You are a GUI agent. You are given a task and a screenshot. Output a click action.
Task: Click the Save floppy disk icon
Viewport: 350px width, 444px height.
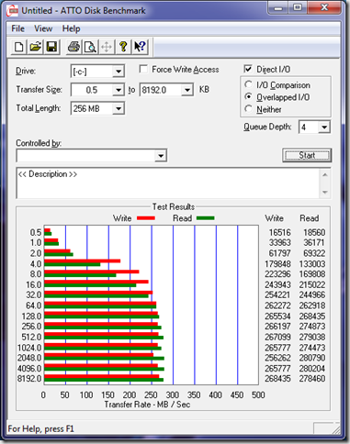pos(51,47)
